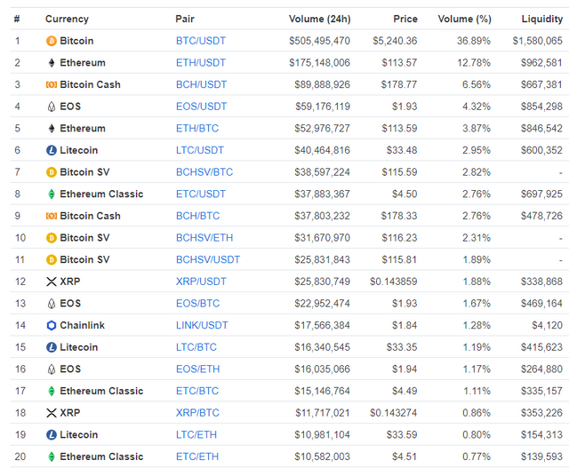Open the BCH/USDT pair link
This screenshot has height=468, width=569.
[202, 84]
